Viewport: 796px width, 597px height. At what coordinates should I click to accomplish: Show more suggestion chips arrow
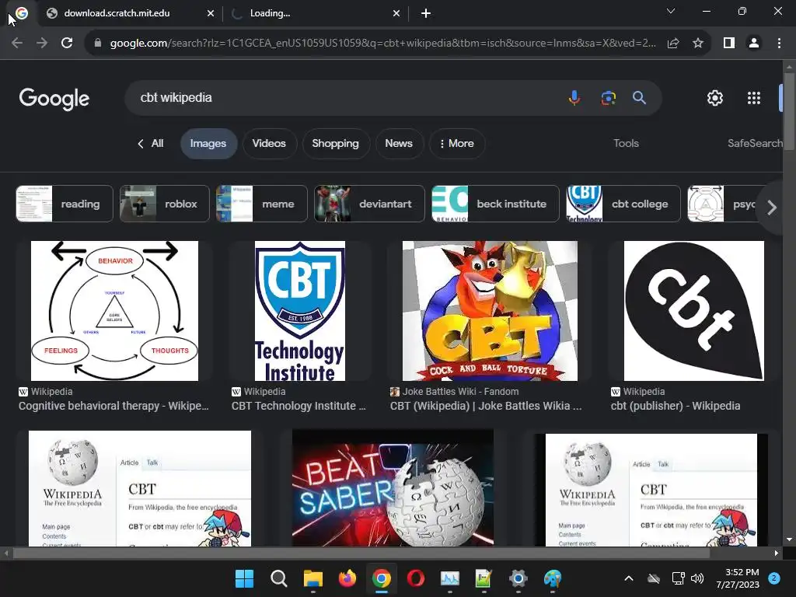coord(772,207)
